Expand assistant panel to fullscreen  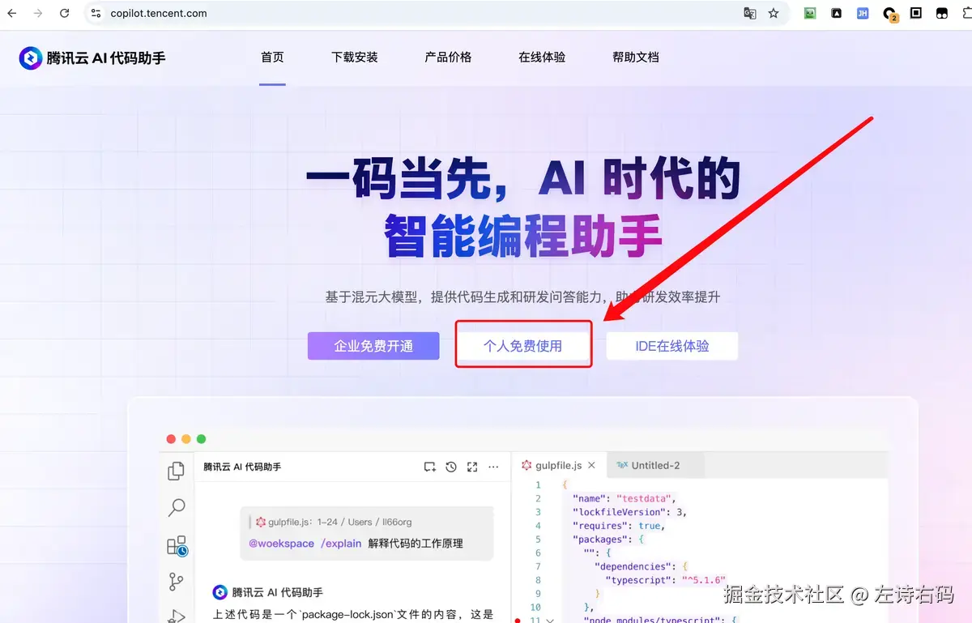(472, 467)
